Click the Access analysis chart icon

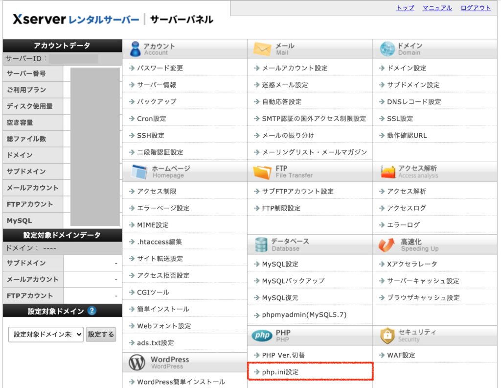tap(387, 172)
